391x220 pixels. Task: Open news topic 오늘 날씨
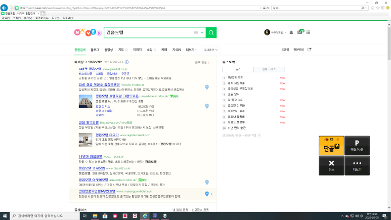234,95
